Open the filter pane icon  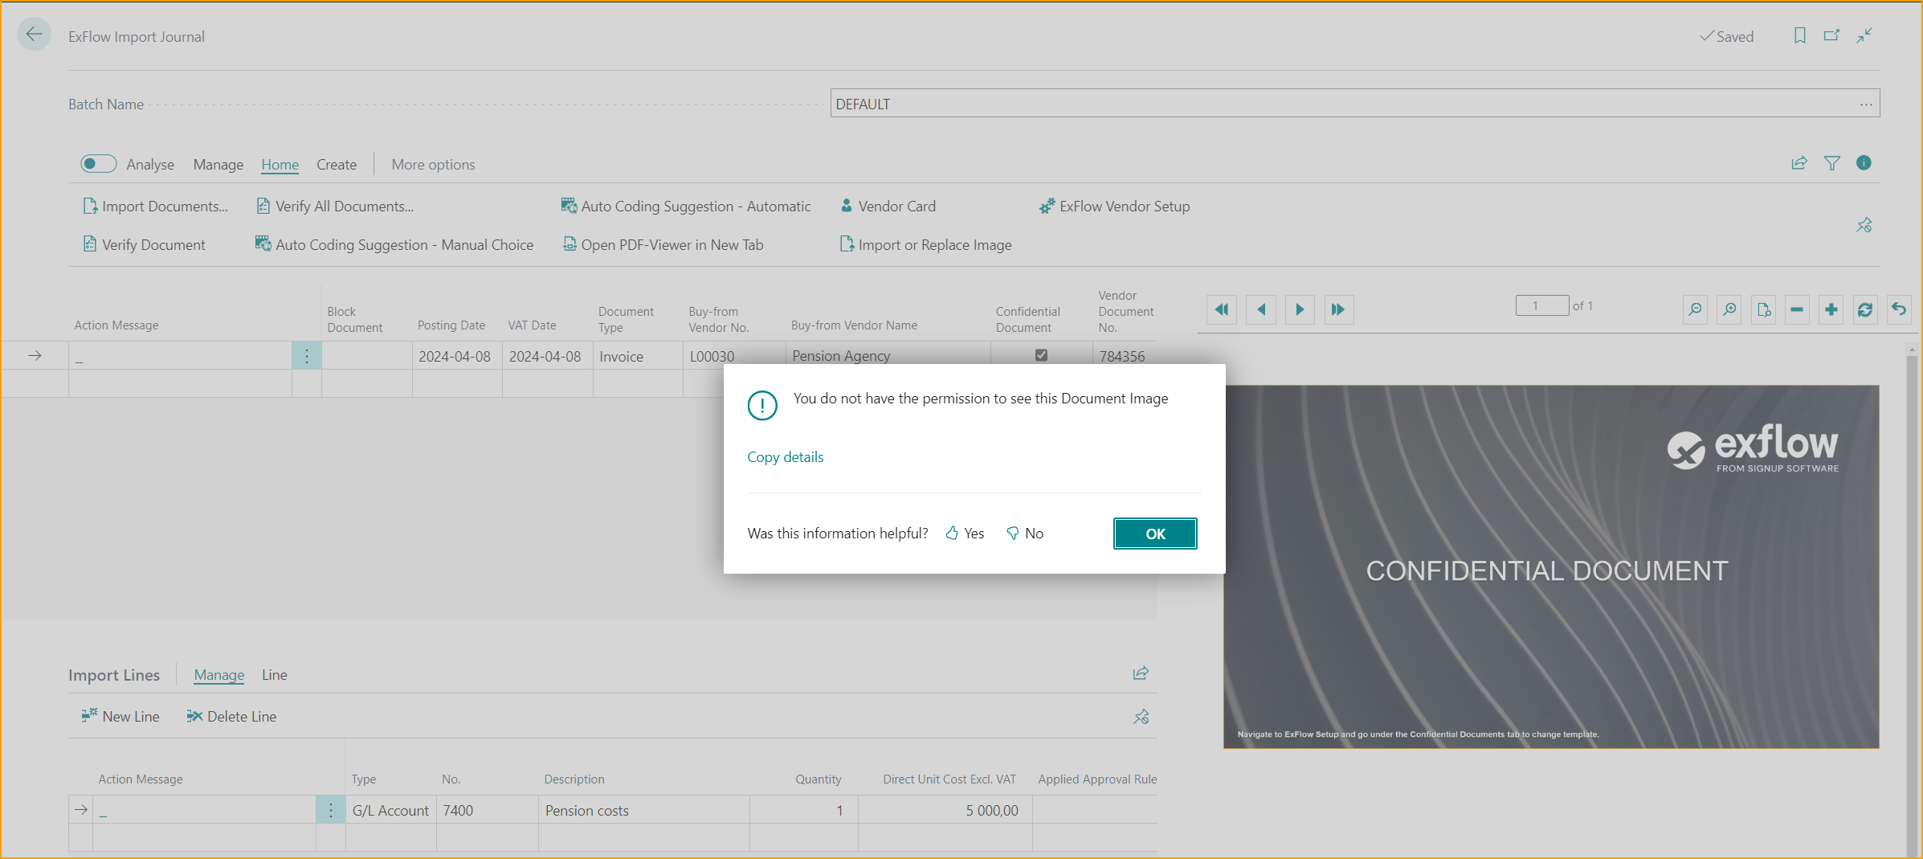point(1832,163)
